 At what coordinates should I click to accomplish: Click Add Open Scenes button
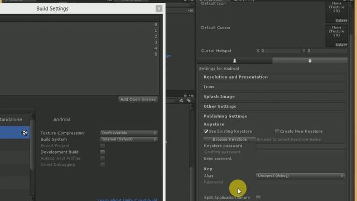click(138, 99)
